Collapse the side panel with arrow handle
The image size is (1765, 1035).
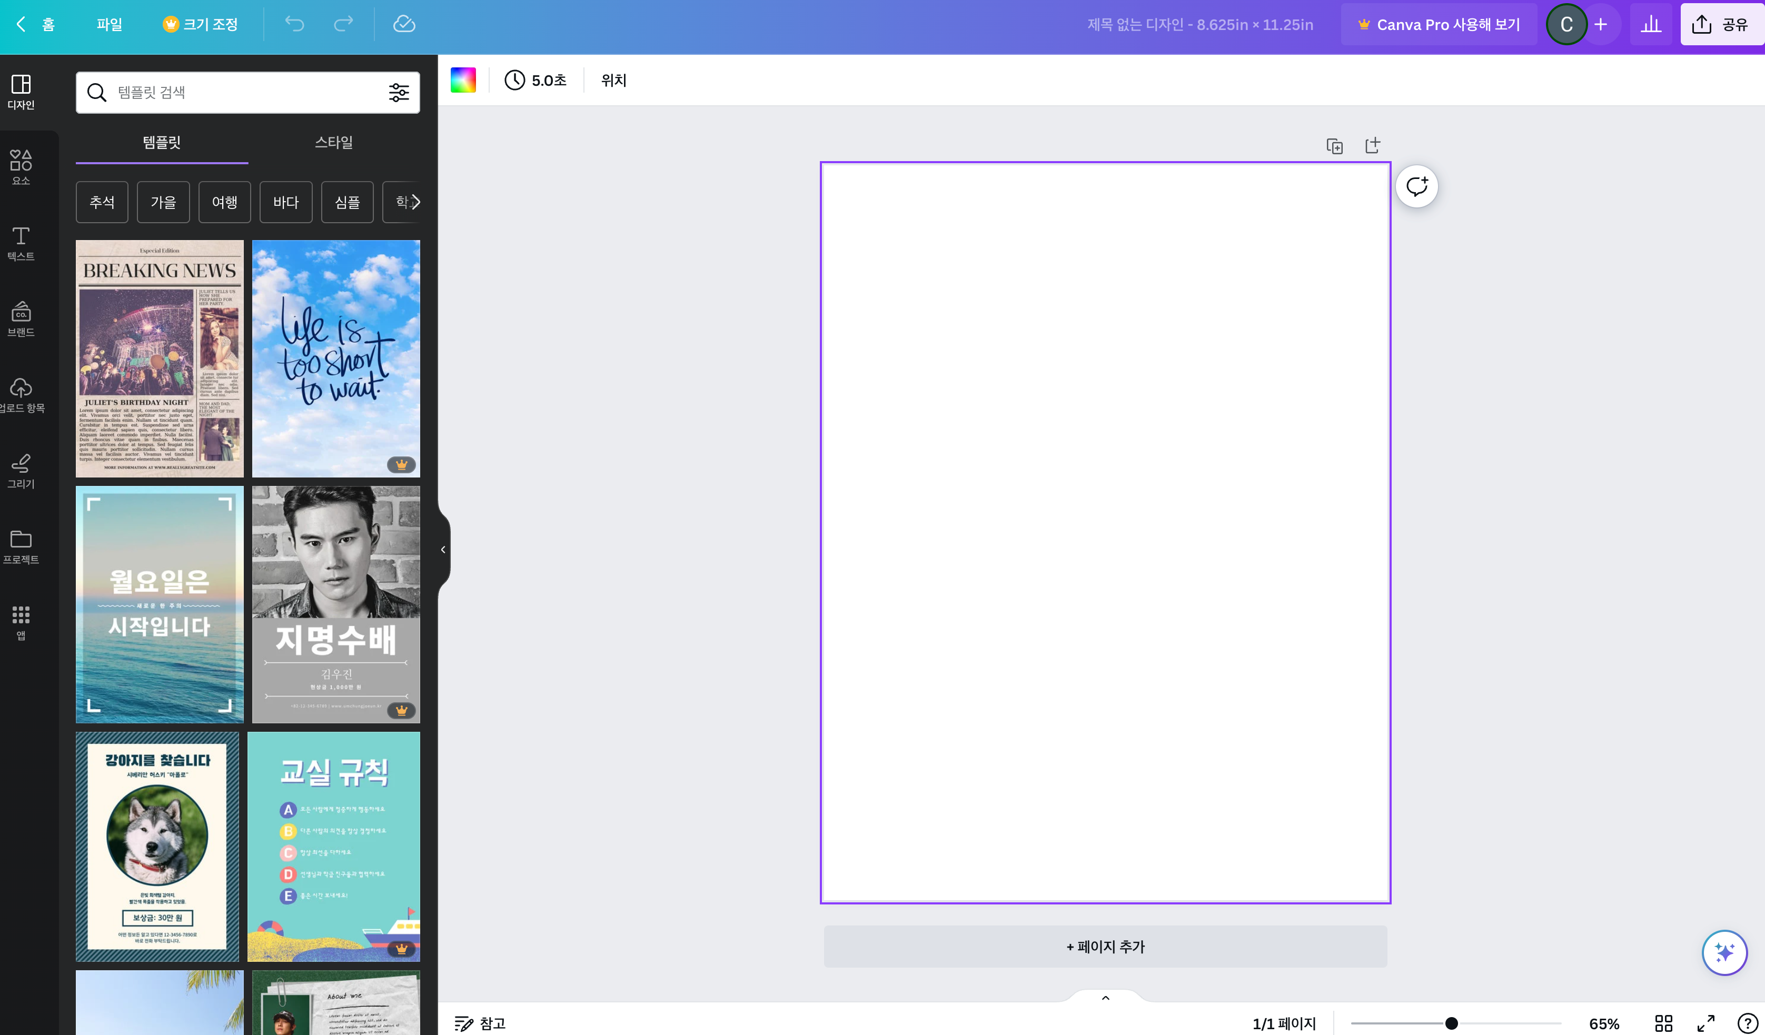click(443, 550)
